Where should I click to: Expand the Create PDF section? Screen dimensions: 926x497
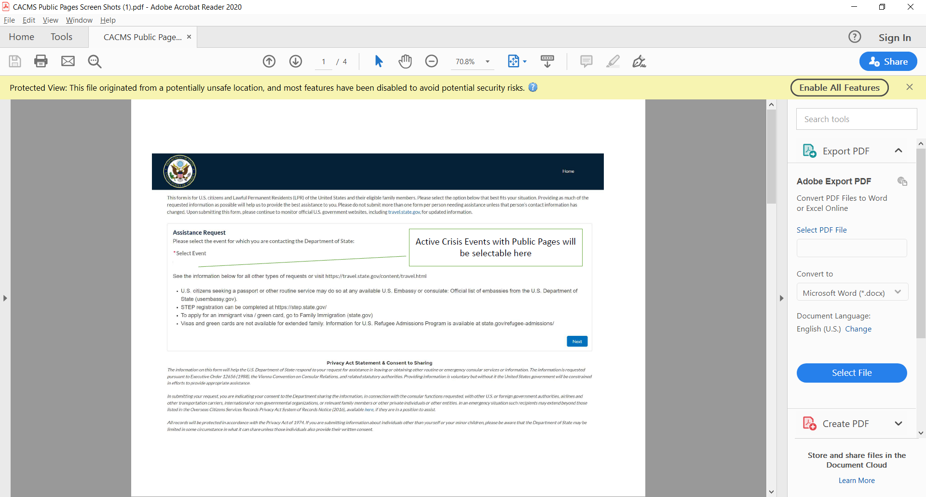(x=898, y=424)
